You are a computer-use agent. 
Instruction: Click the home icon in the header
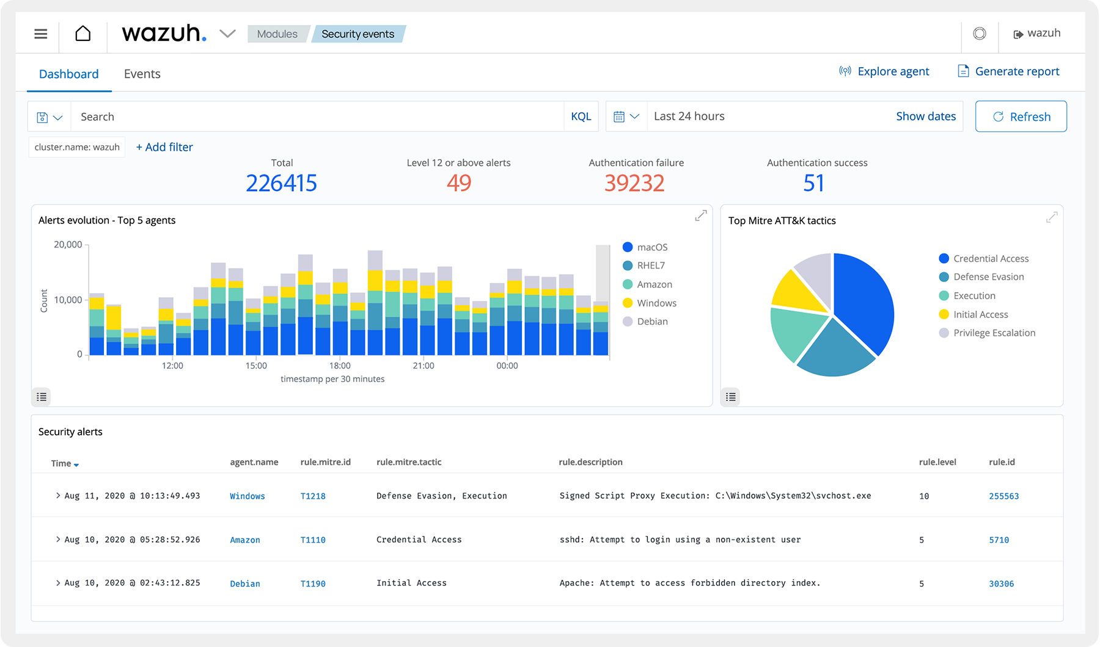click(82, 34)
